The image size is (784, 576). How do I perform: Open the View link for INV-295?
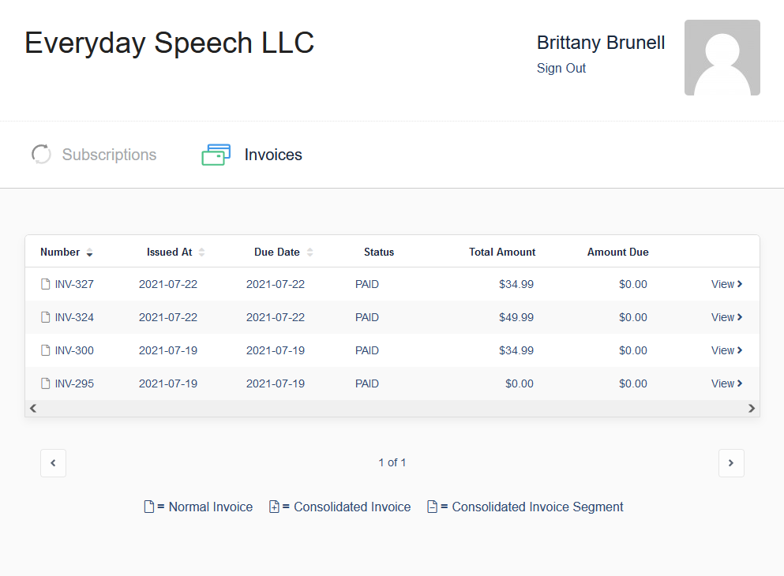click(726, 383)
